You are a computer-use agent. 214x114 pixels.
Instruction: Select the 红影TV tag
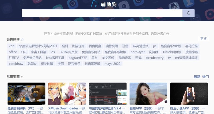click(14, 58)
